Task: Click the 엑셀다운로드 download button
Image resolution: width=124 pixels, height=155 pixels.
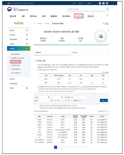Action: pos(103,111)
